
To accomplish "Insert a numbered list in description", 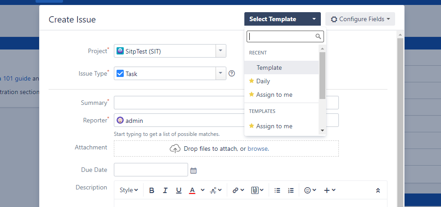I will pyautogui.click(x=291, y=190).
